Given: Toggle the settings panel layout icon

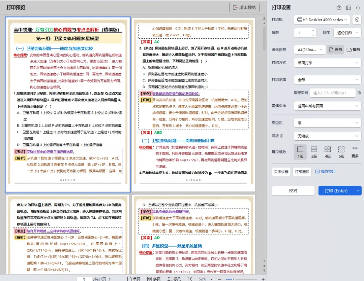Looking at the screenshot, I should (348, 8).
